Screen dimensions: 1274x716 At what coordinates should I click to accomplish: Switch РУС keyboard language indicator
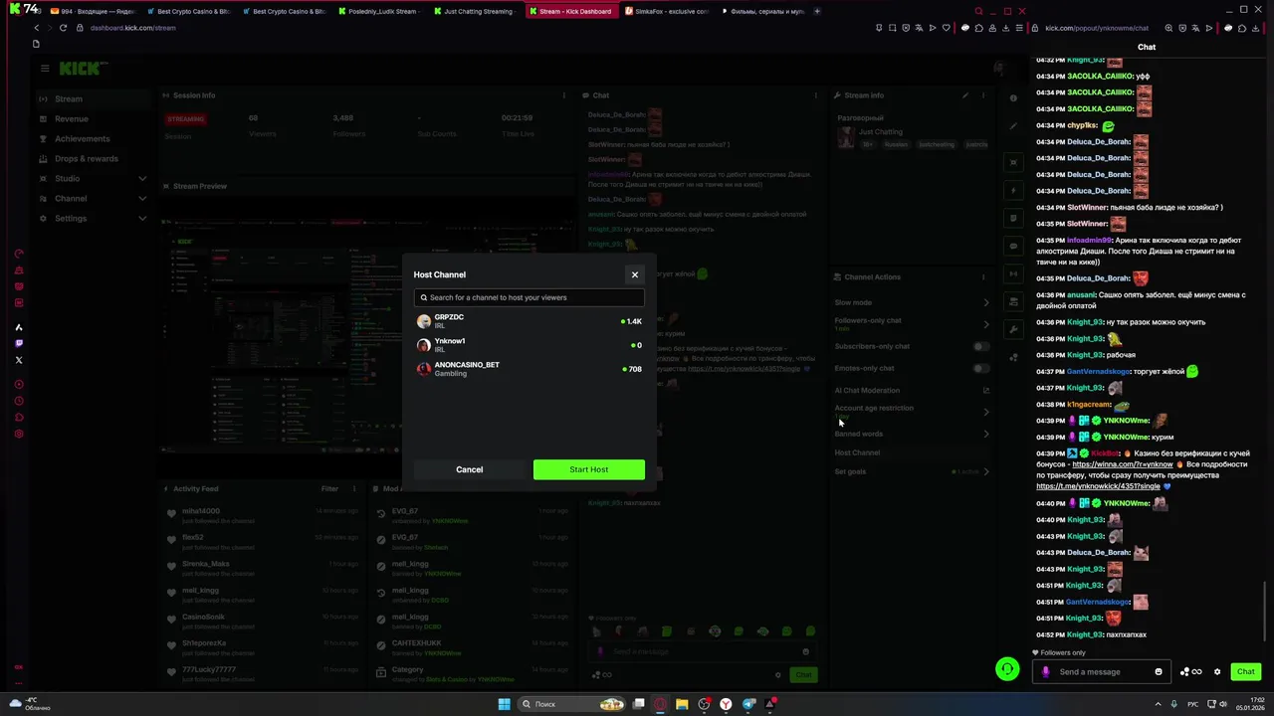[x=1192, y=704]
